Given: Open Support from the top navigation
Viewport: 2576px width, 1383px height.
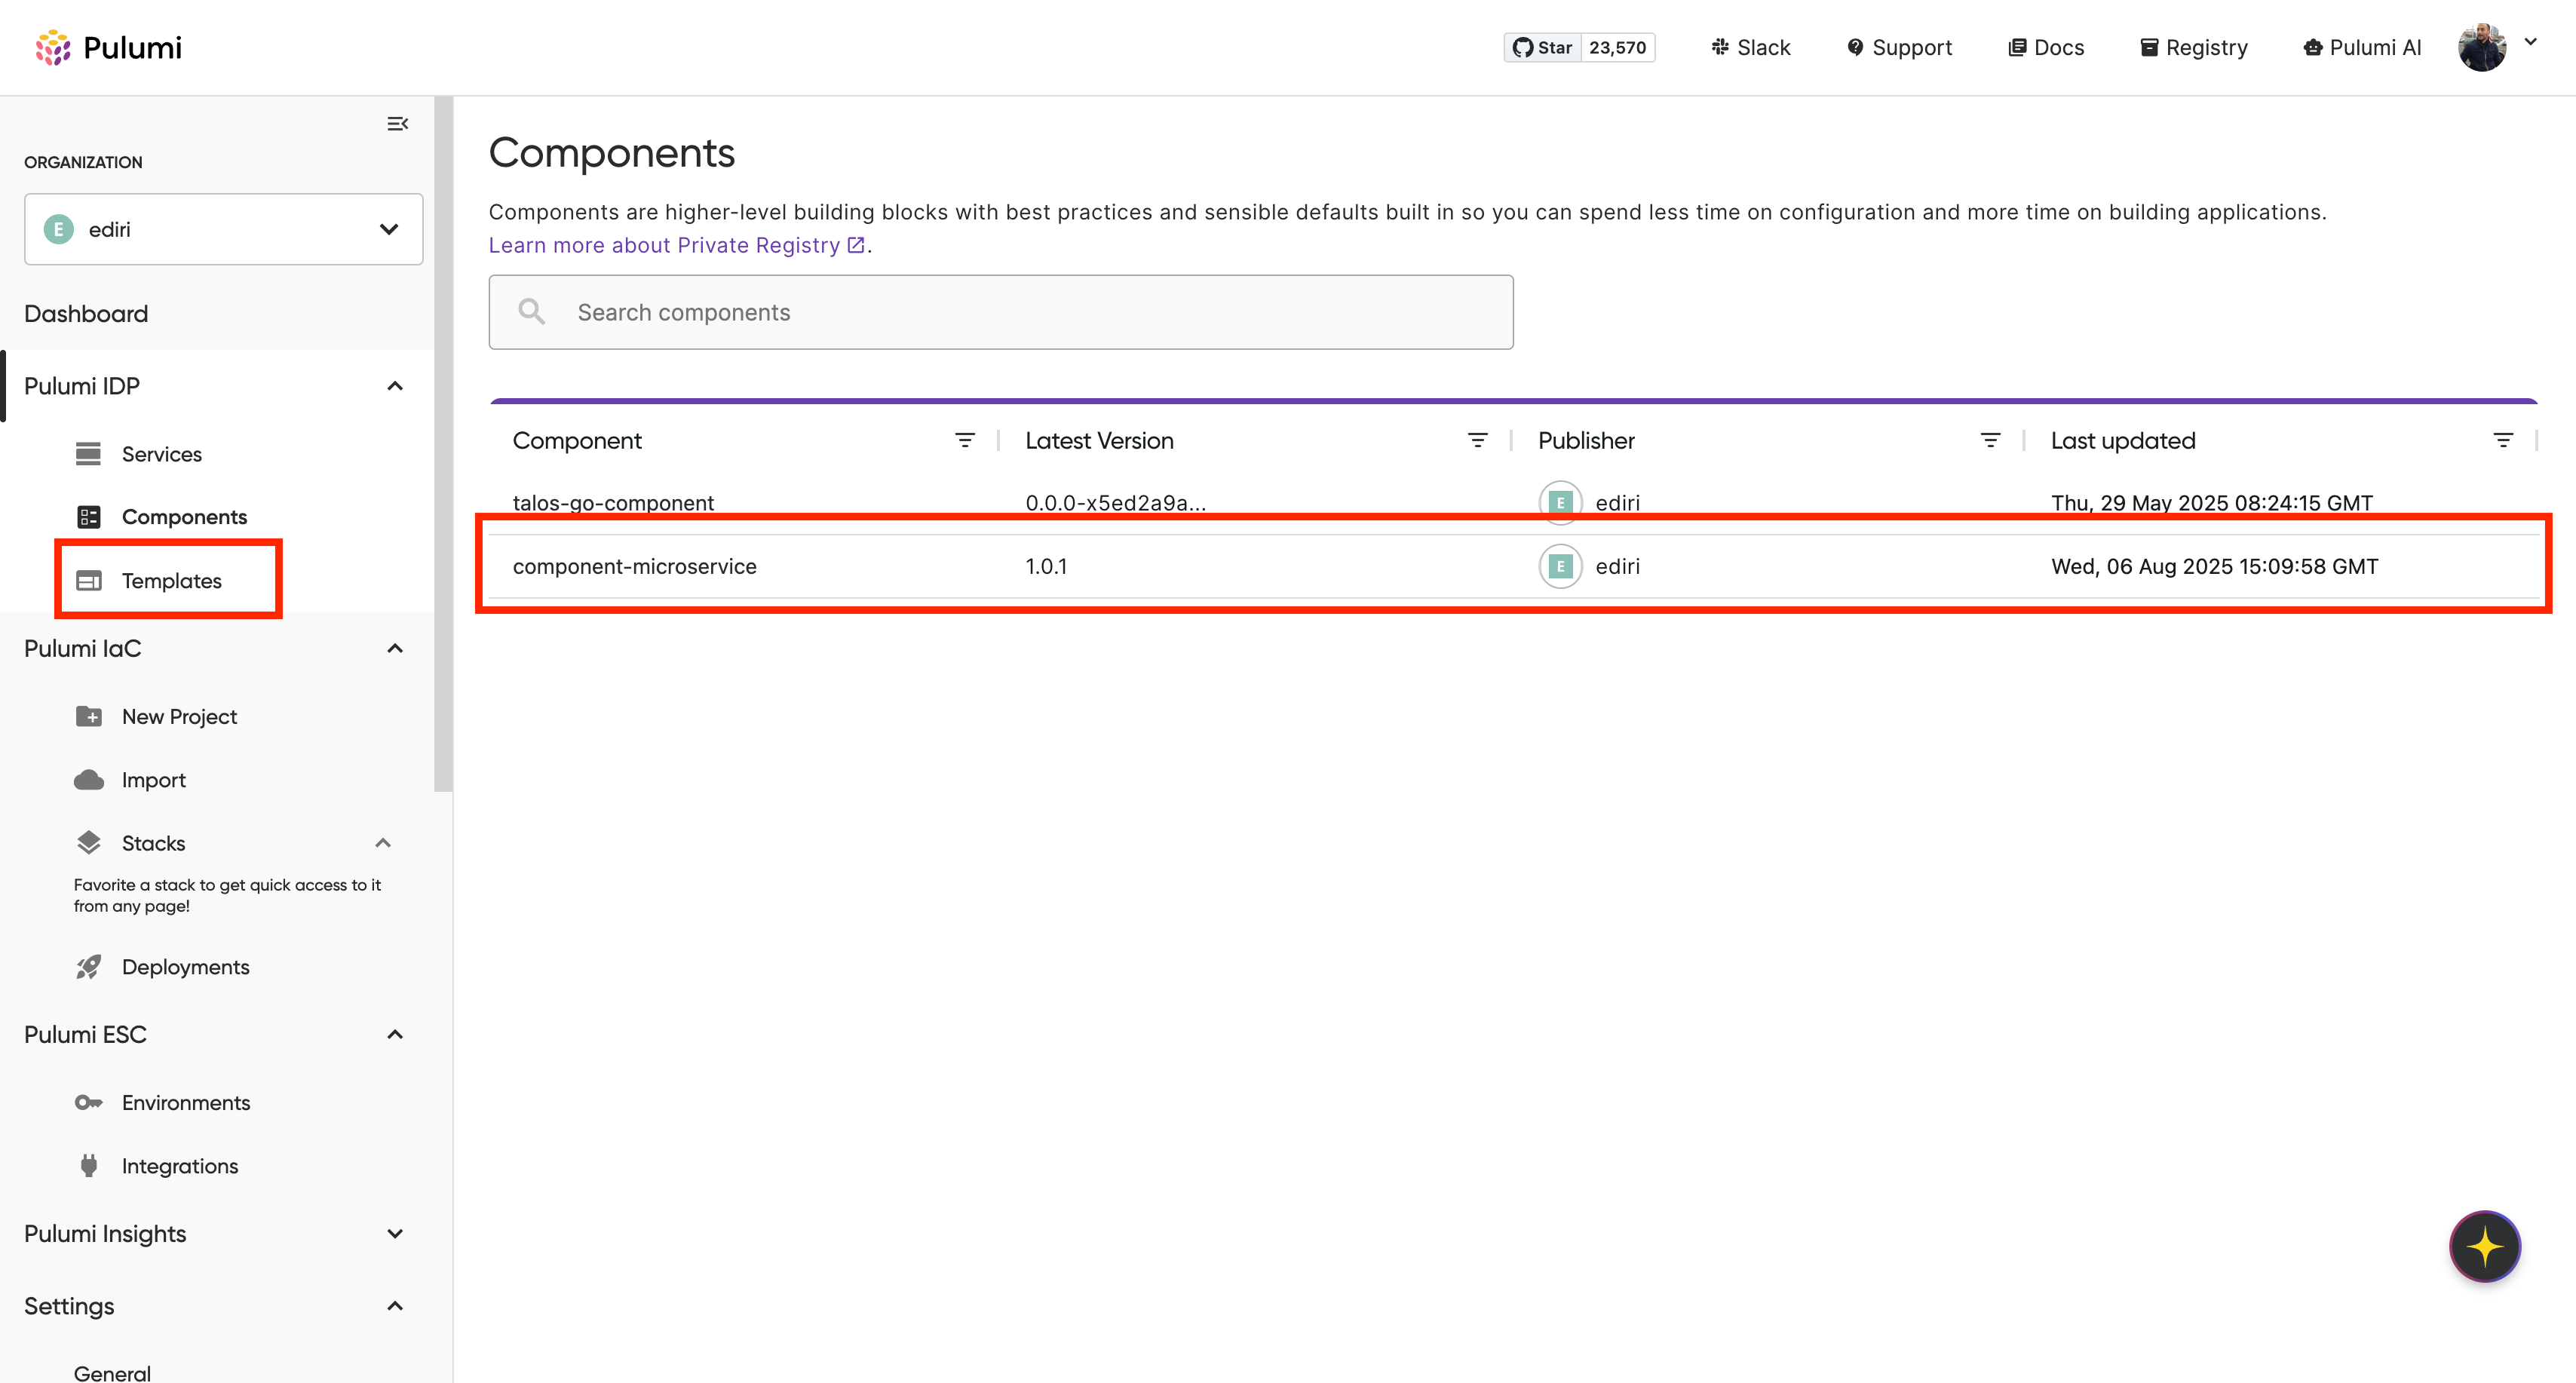Looking at the screenshot, I should point(1899,47).
